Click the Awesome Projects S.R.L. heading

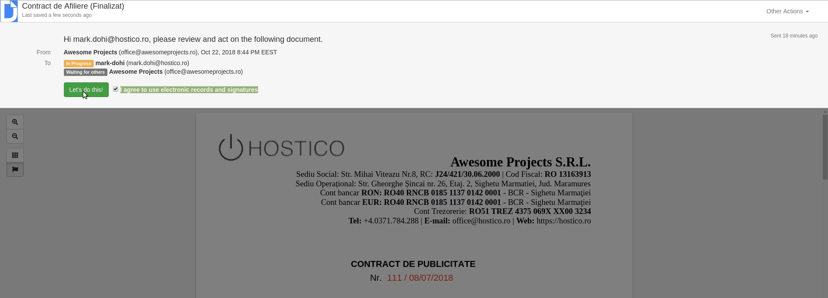(520, 162)
